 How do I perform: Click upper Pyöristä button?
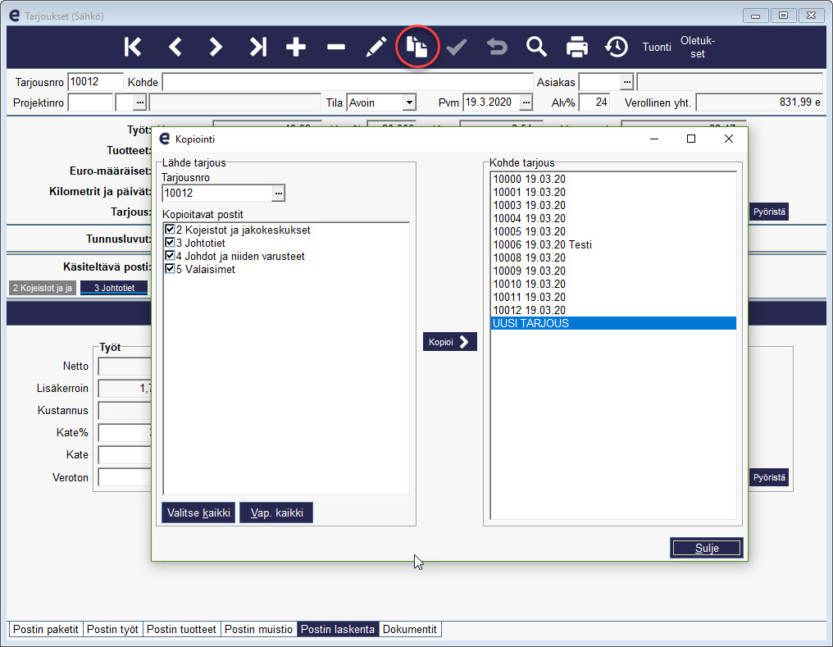point(769,212)
